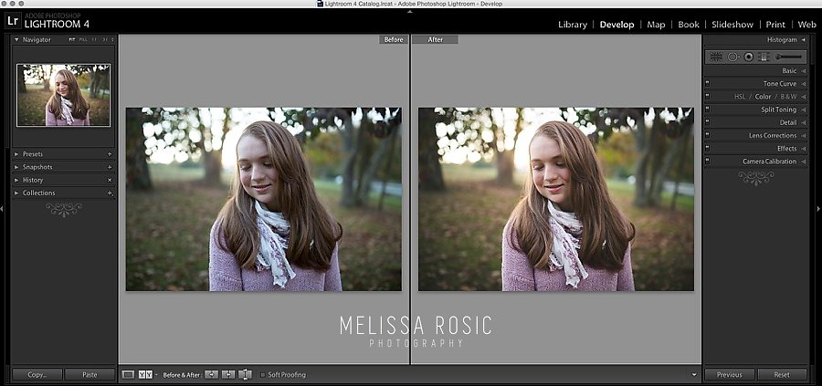This screenshot has width=822, height=386.
Task: Select the Red Eye Correction tool
Action: pyautogui.click(x=749, y=57)
